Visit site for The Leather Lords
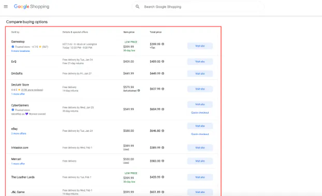Image resolution: width=322 pixels, height=196 pixels. pos(200,177)
